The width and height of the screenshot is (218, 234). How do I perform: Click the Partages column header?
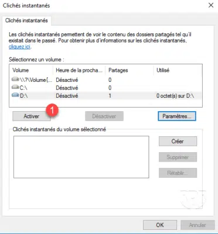coord(130,70)
